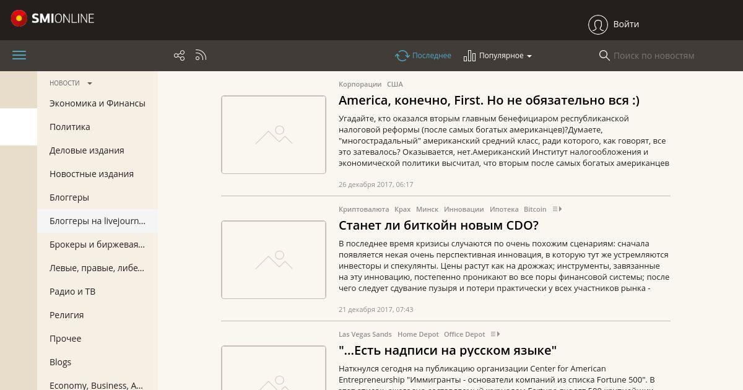Open the hamburger menu icon

[19, 55]
